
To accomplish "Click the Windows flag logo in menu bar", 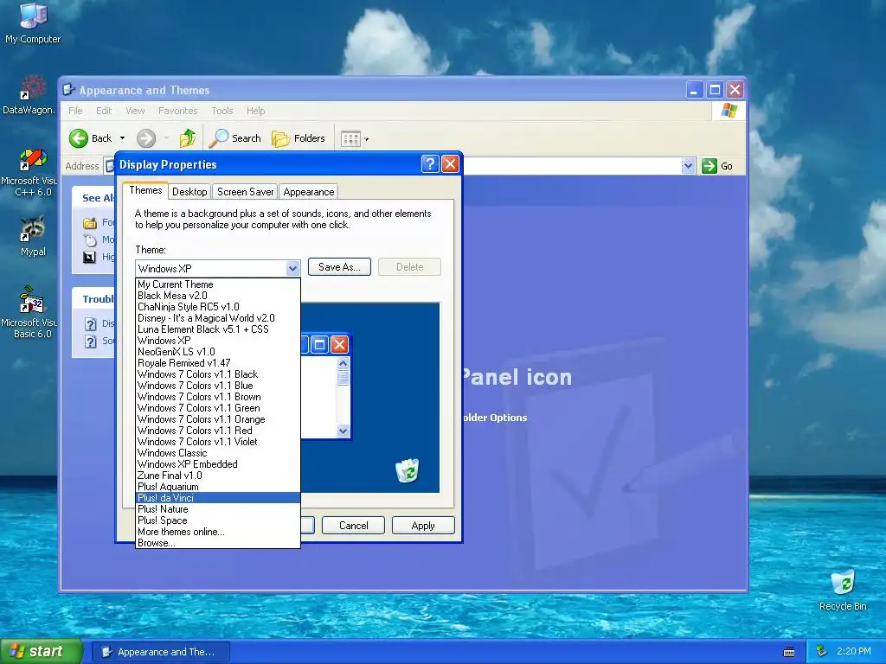I will click(x=729, y=110).
